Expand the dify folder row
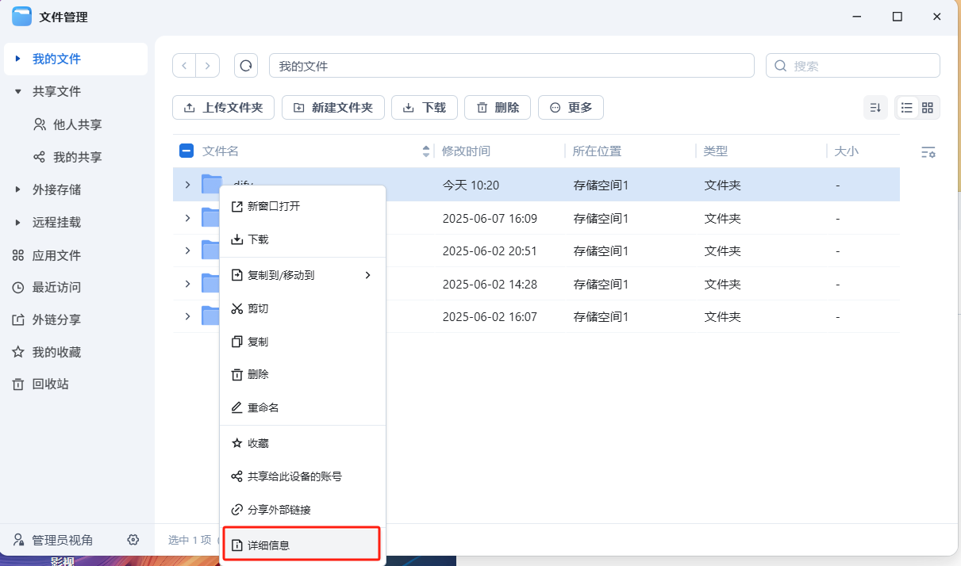 [x=187, y=185]
